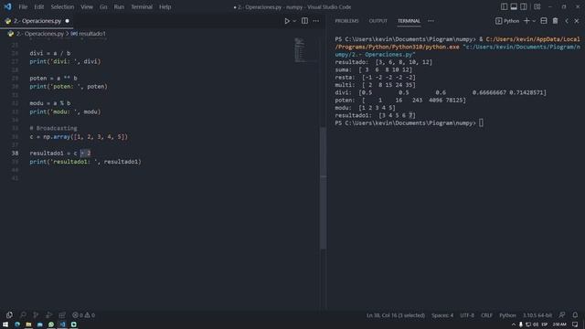The height and width of the screenshot is (329, 585).
Task: Click the Visual Studio Code logo icon
Action: (7, 6)
